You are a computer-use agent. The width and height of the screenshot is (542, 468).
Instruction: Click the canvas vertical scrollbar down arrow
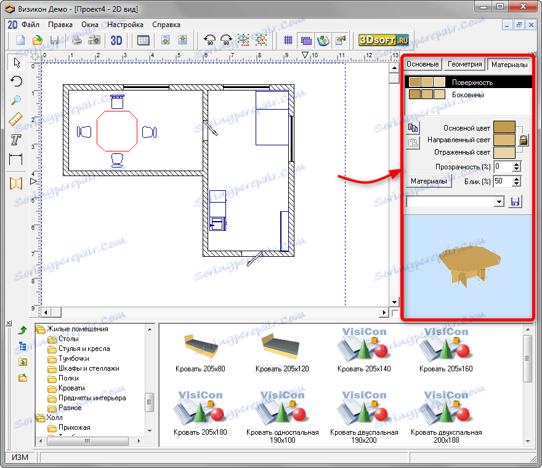[394, 302]
